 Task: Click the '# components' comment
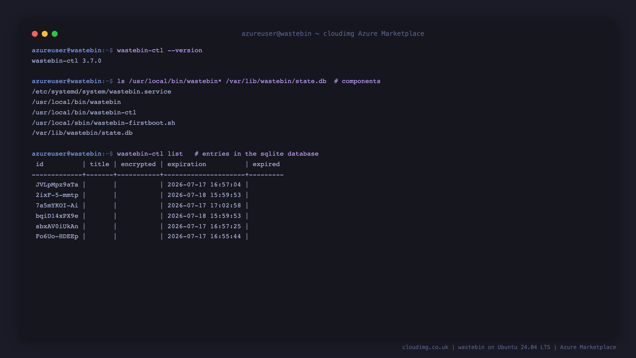coord(357,81)
